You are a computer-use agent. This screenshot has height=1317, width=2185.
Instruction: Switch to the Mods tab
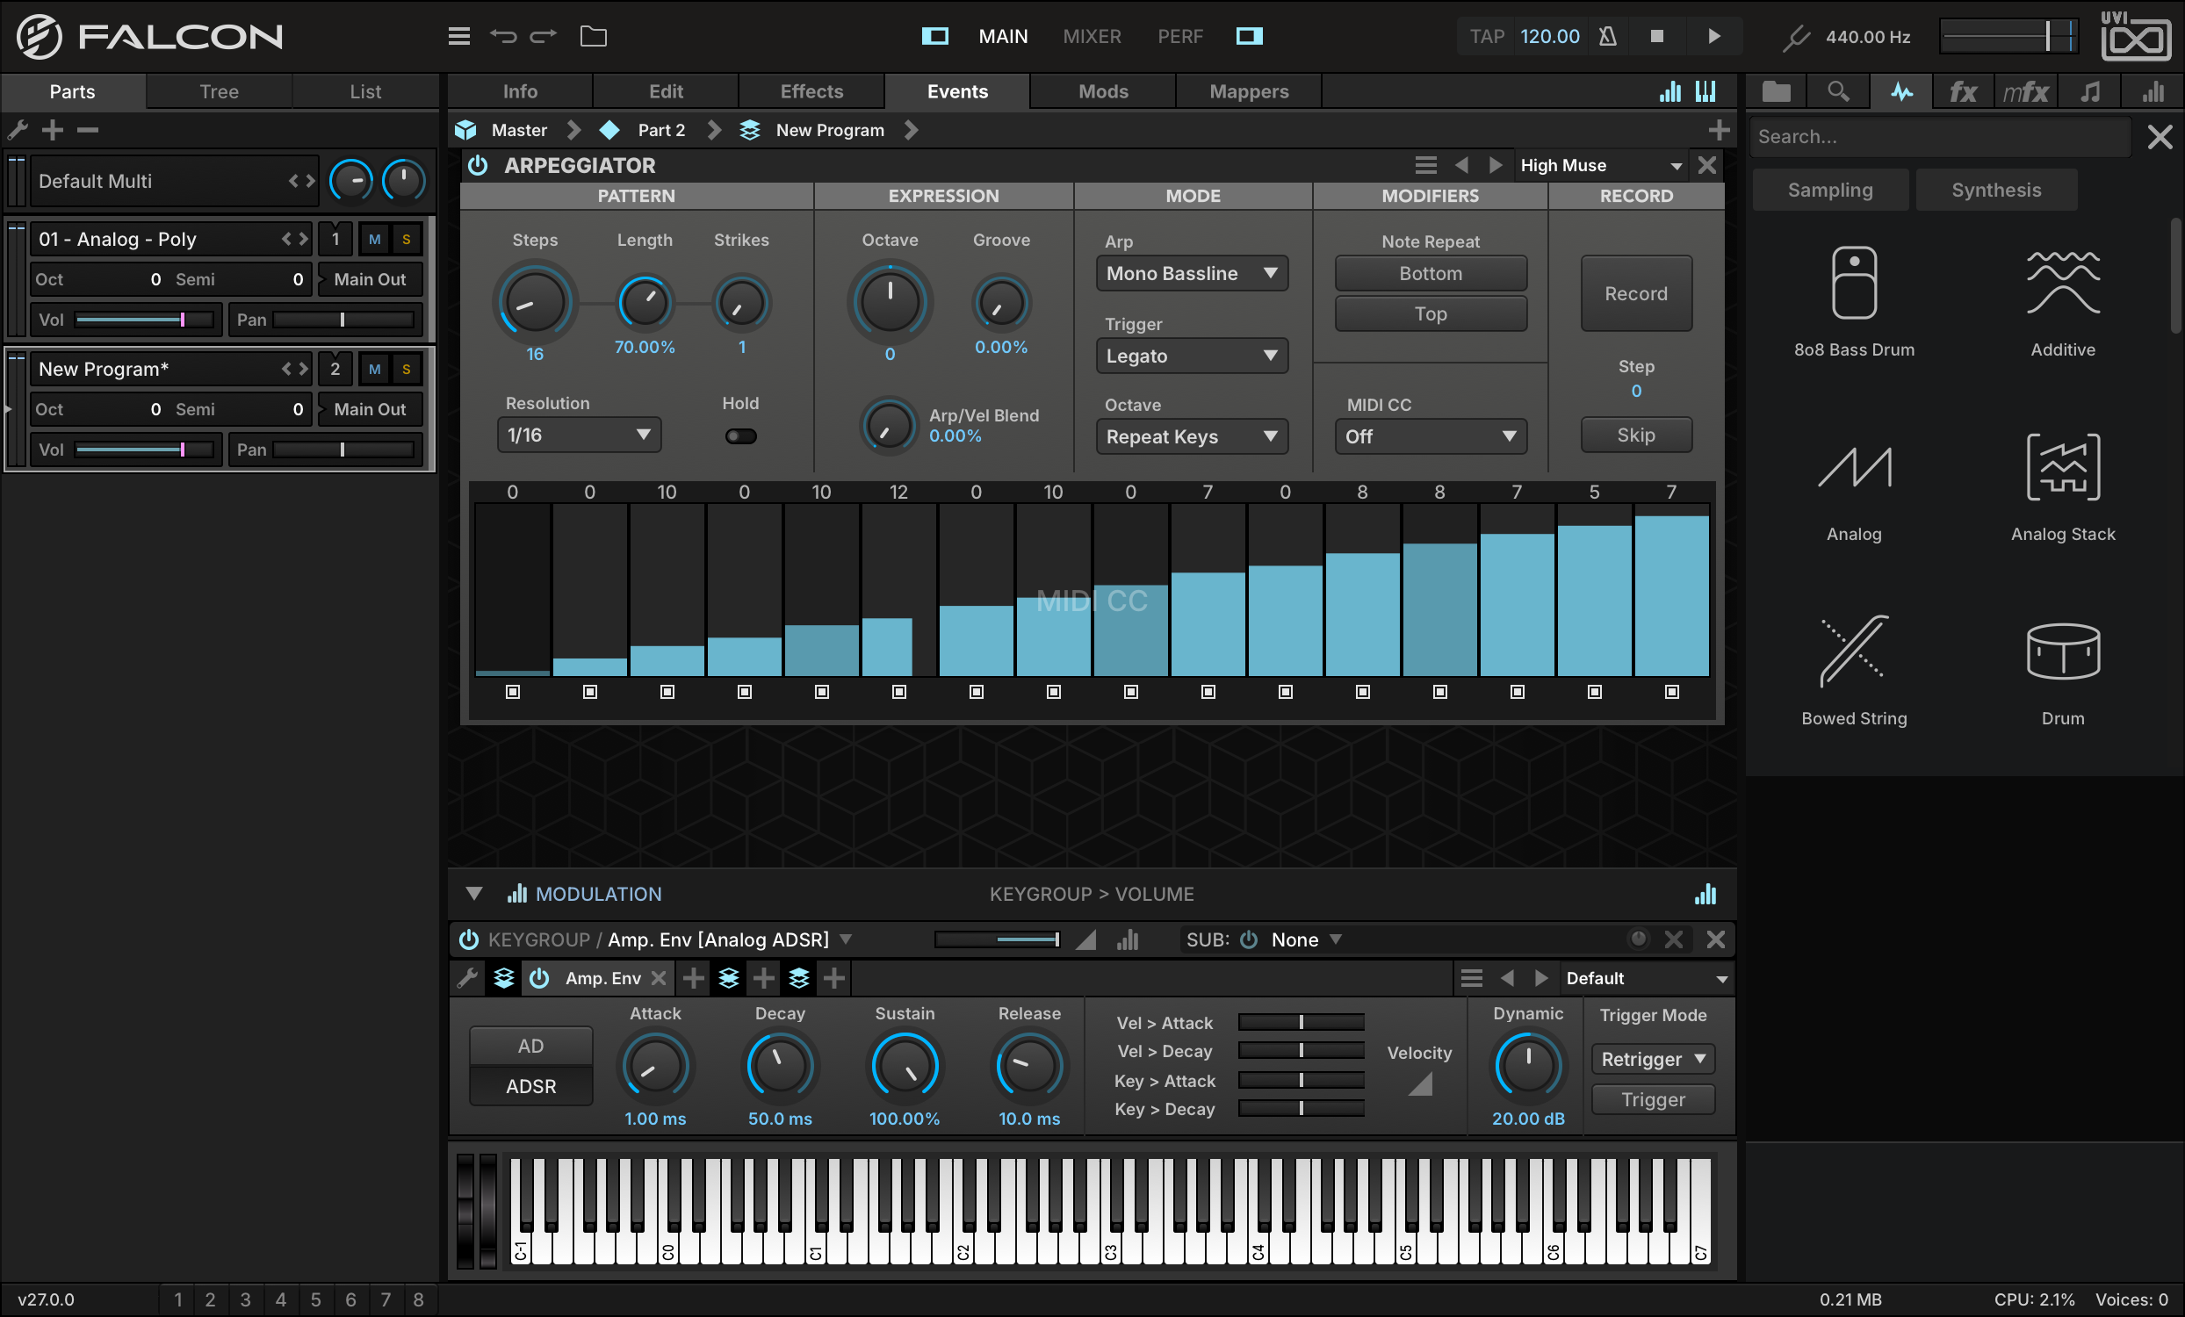click(1103, 91)
